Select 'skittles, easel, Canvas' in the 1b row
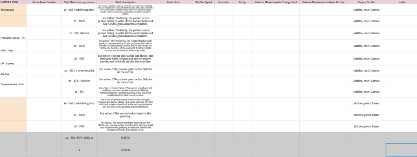 click(x=366, y=21)
